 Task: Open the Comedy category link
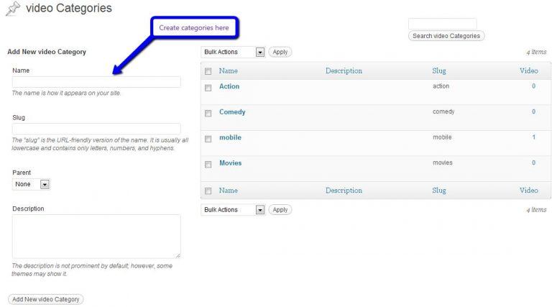(x=232, y=112)
